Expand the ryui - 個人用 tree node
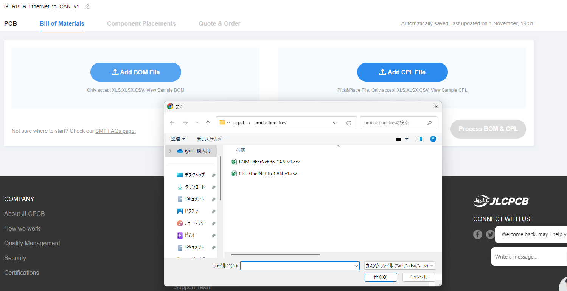The height and width of the screenshot is (291, 567). tap(170, 151)
